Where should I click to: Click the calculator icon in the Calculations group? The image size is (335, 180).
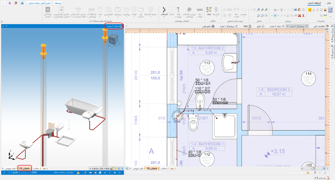[x=330, y=10]
